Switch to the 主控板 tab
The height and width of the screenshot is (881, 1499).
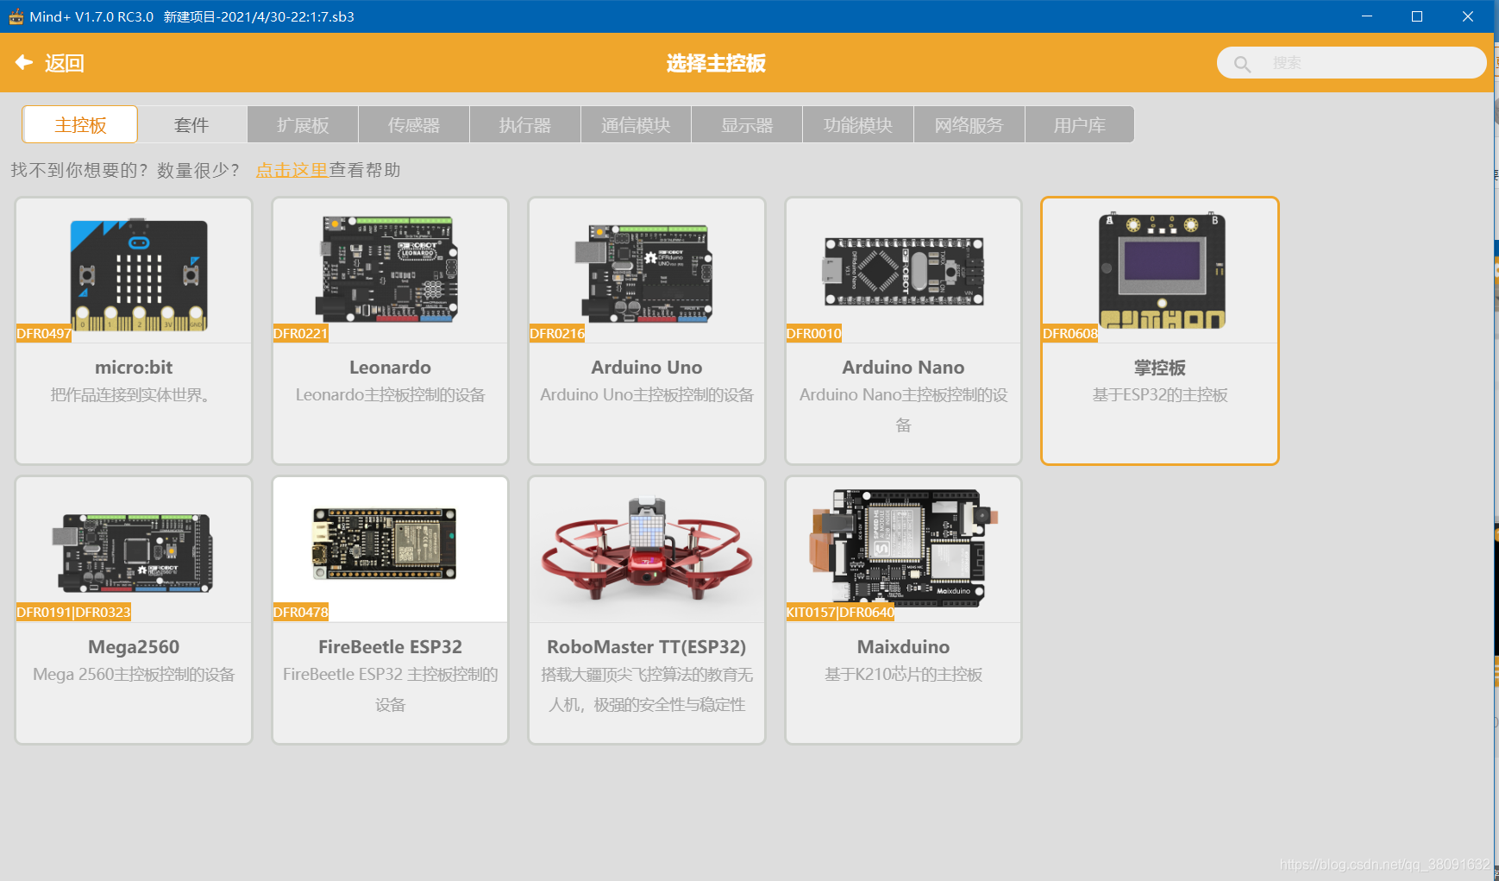(x=80, y=125)
